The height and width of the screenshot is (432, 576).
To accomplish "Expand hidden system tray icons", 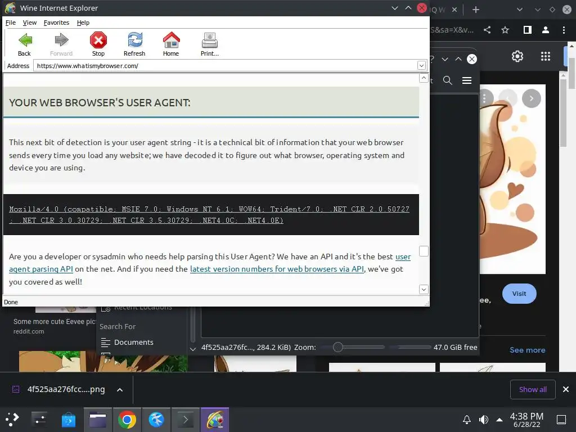I will [499, 420].
